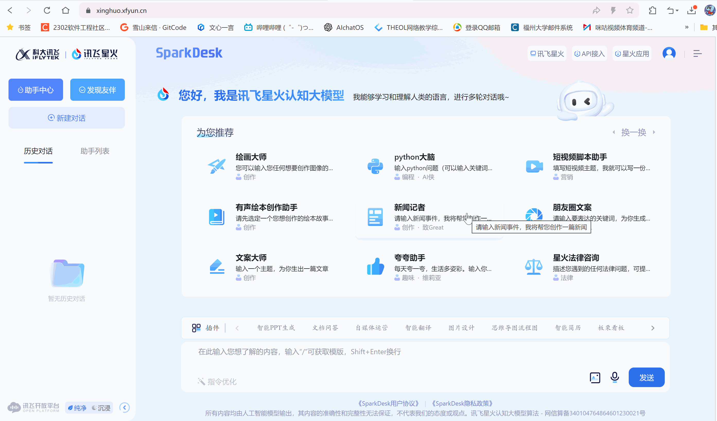Start voice input with microphone icon
The height and width of the screenshot is (421, 717).
coord(615,377)
